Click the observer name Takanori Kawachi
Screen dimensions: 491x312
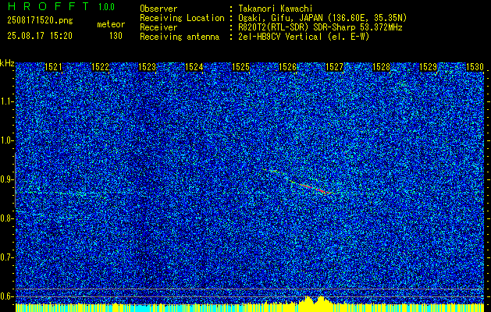click(x=275, y=9)
